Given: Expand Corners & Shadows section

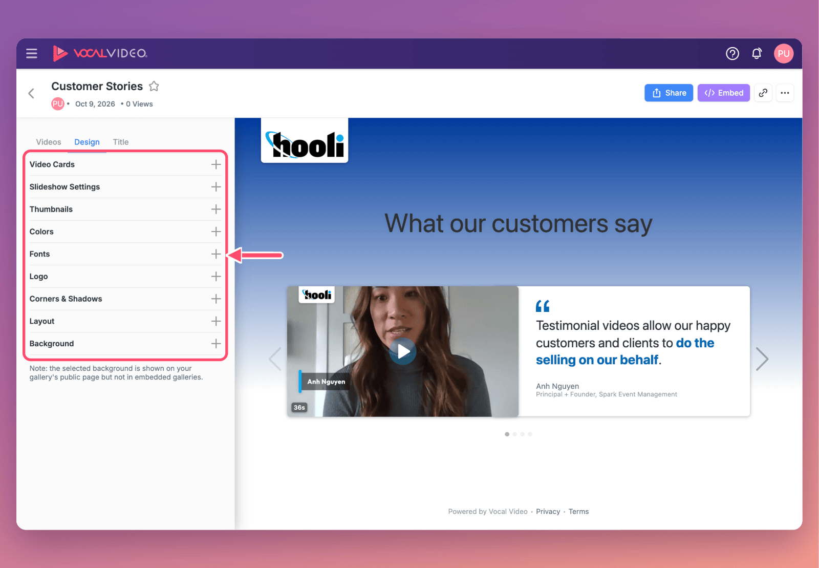Looking at the screenshot, I should click(x=125, y=299).
